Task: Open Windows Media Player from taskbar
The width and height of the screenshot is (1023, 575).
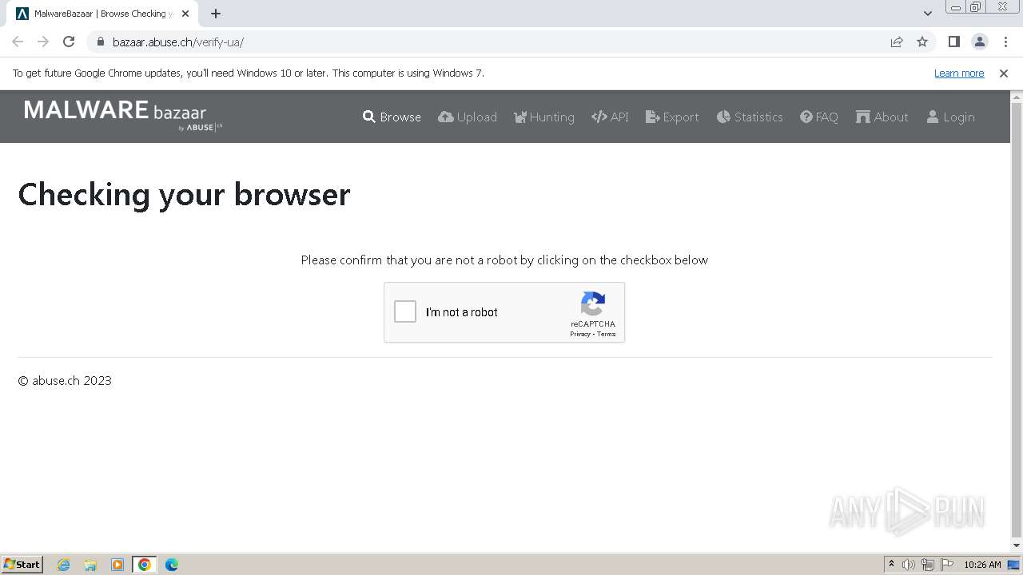Action: [x=117, y=565]
